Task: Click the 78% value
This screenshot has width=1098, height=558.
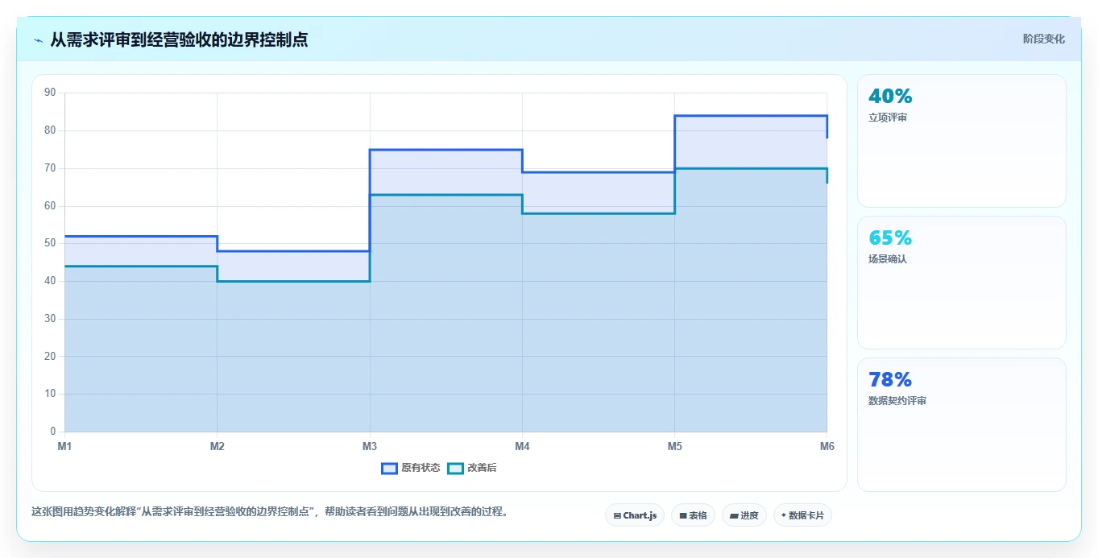Action: (x=890, y=380)
